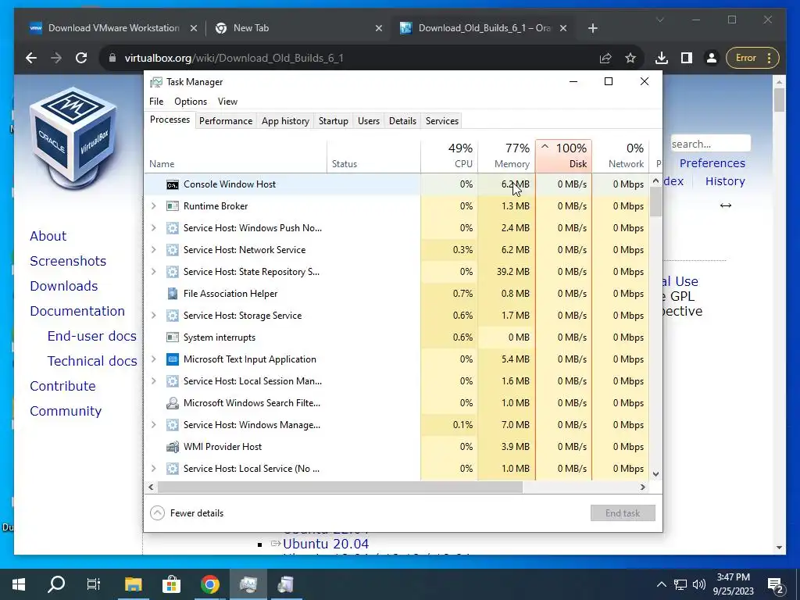Image resolution: width=800 pixels, height=600 pixels.
Task: Switch to the Startup tab
Action: point(333,121)
